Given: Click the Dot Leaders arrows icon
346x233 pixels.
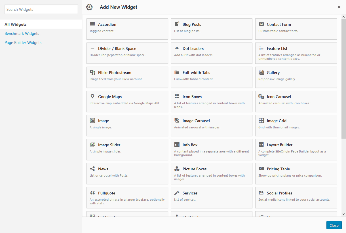Looking at the screenshot, I should coord(177,48).
